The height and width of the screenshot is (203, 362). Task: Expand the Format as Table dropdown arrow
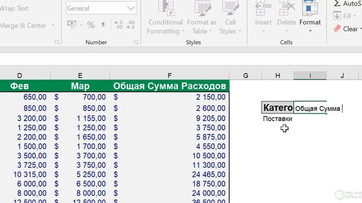coord(210,32)
